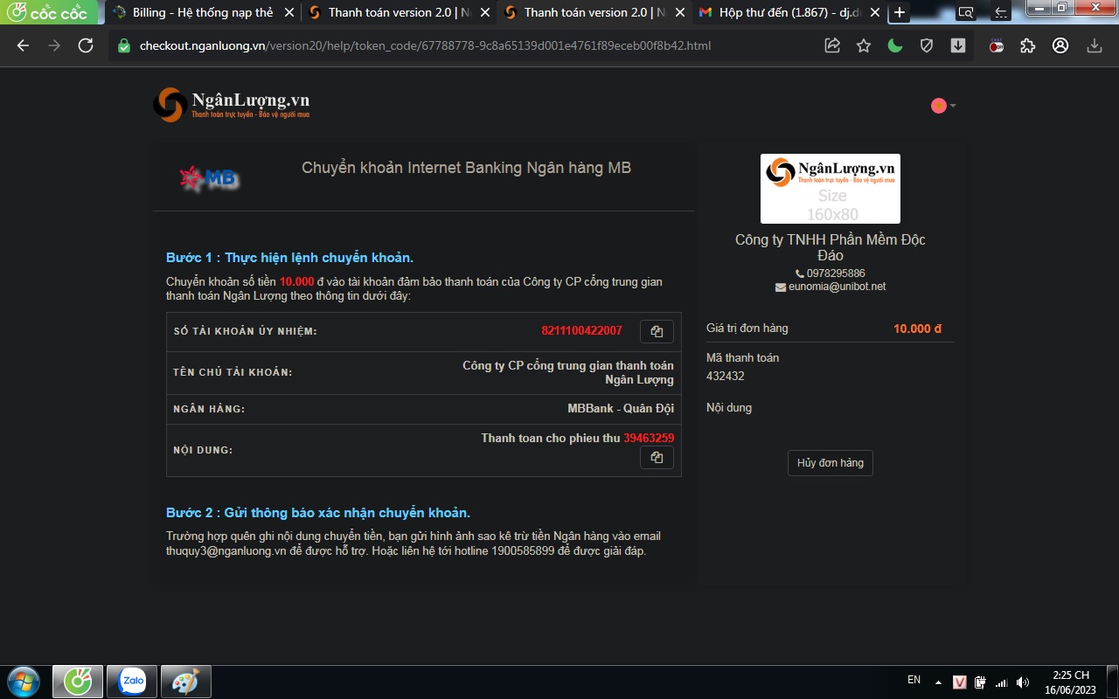Click the share page icon
This screenshot has width=1119, height=699.
(832, 45)
